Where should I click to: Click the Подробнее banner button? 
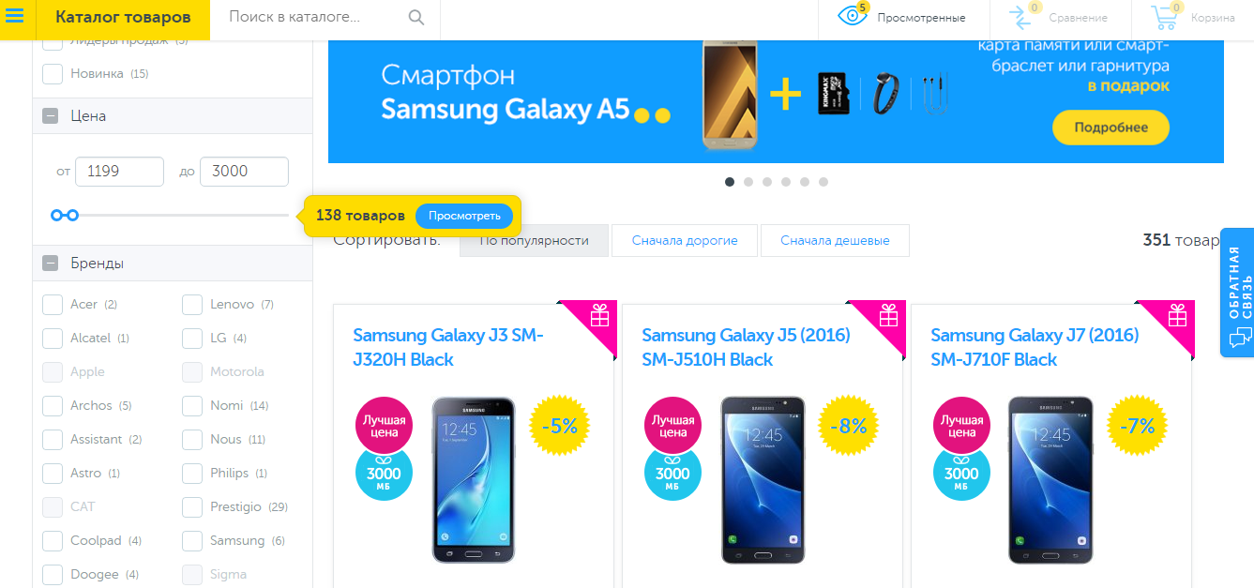(1110, 128)
